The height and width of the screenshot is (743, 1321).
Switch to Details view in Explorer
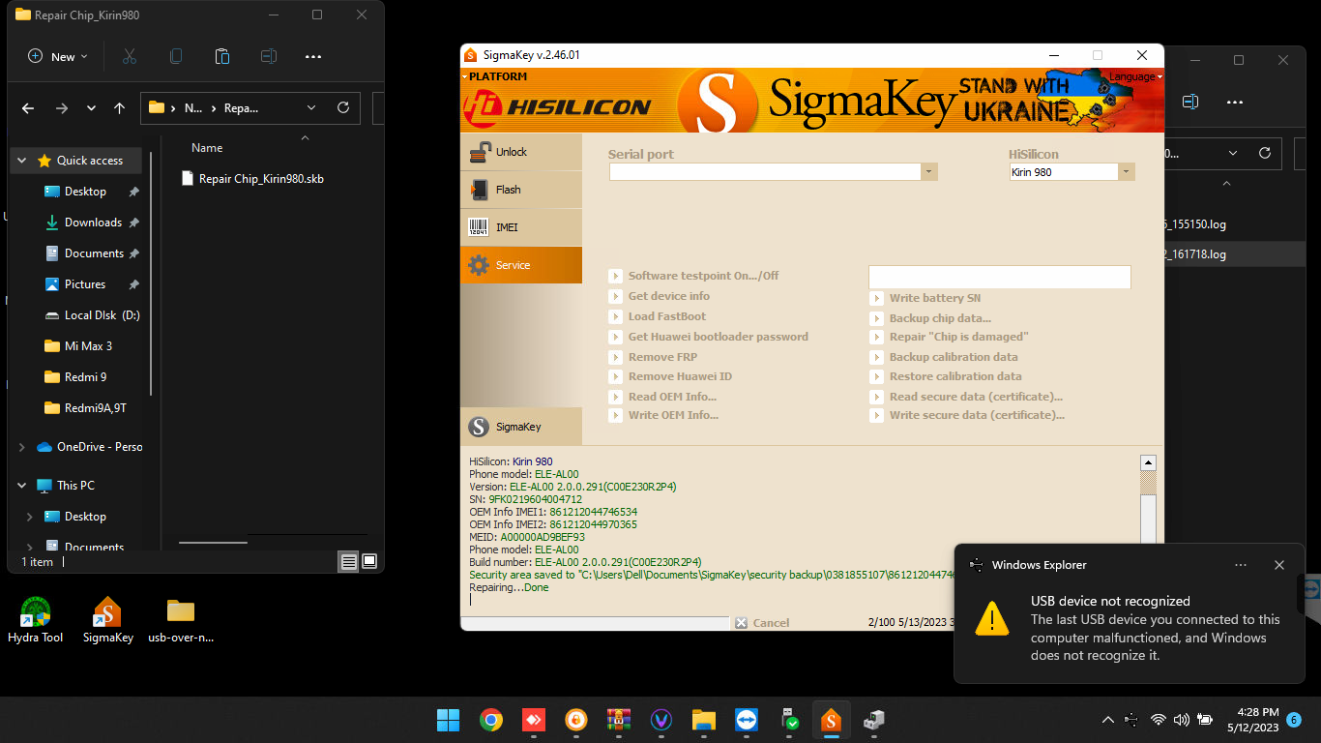(348, 561)
